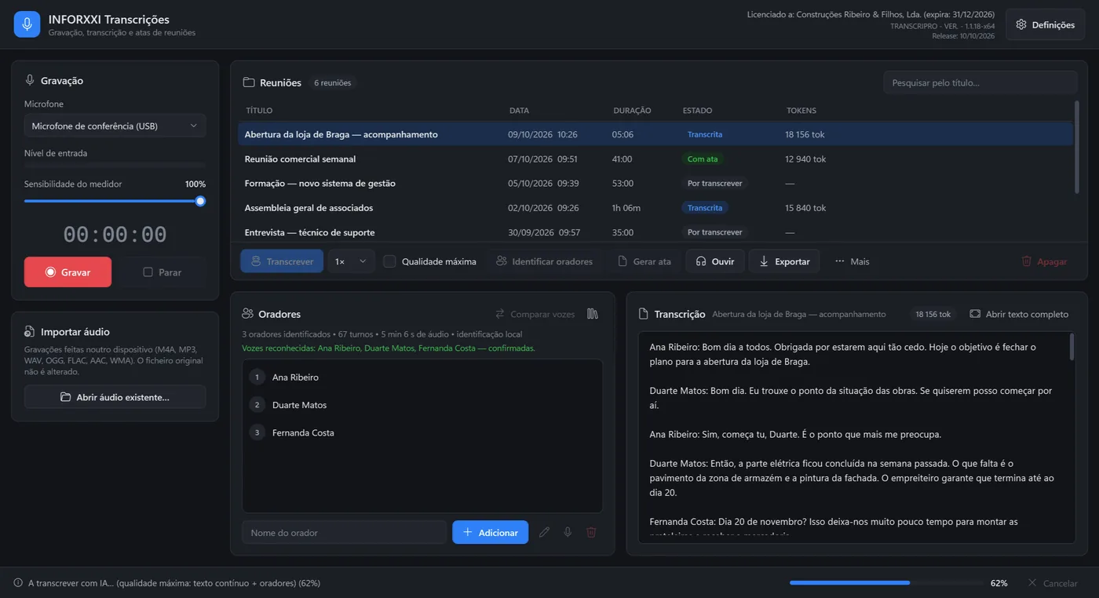Select speaker Duarte Matos in Oradores list
The height and width of the screenshot is (598, 1099).
[x=422, y=405]
